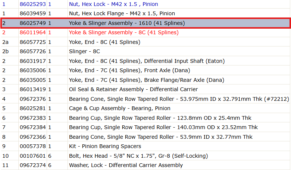Screen dimensions: 291x170
Task: Select Cage & Cup Assembly row
Action: coord(145,108)
